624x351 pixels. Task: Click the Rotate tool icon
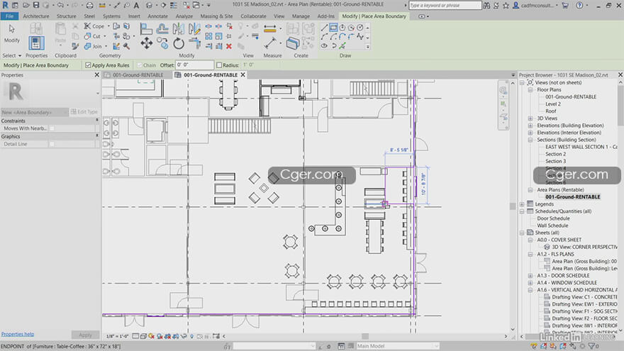pos(178,43)
